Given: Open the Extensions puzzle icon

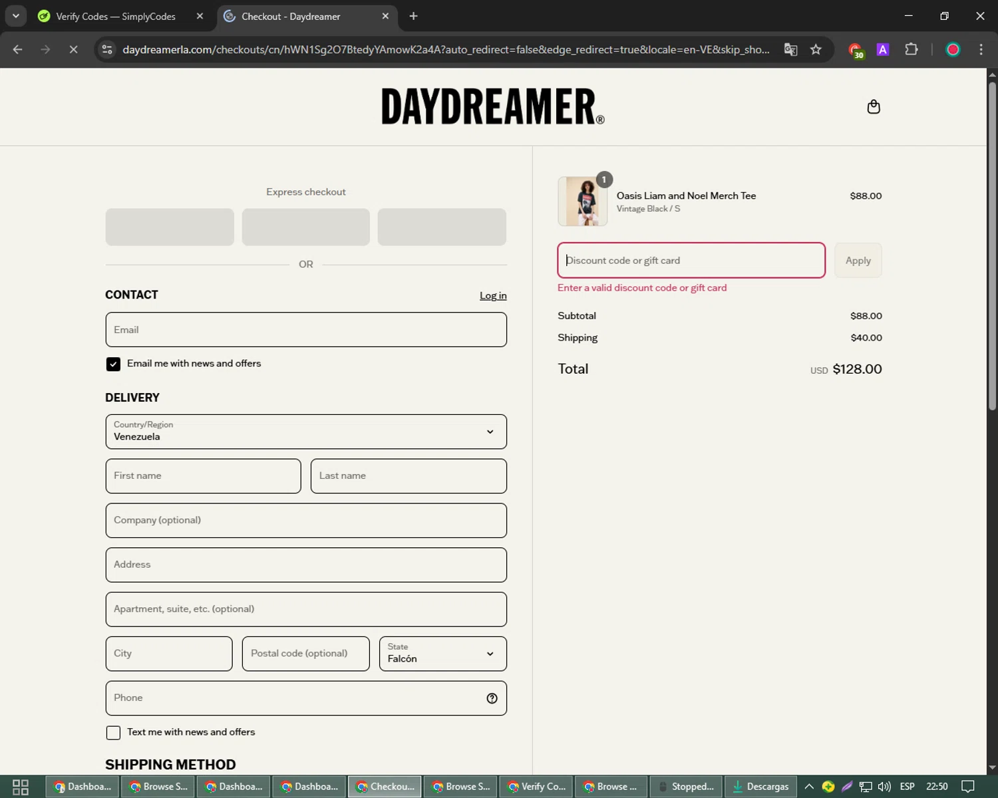Looking at the screenshot, I should (912, 49).
